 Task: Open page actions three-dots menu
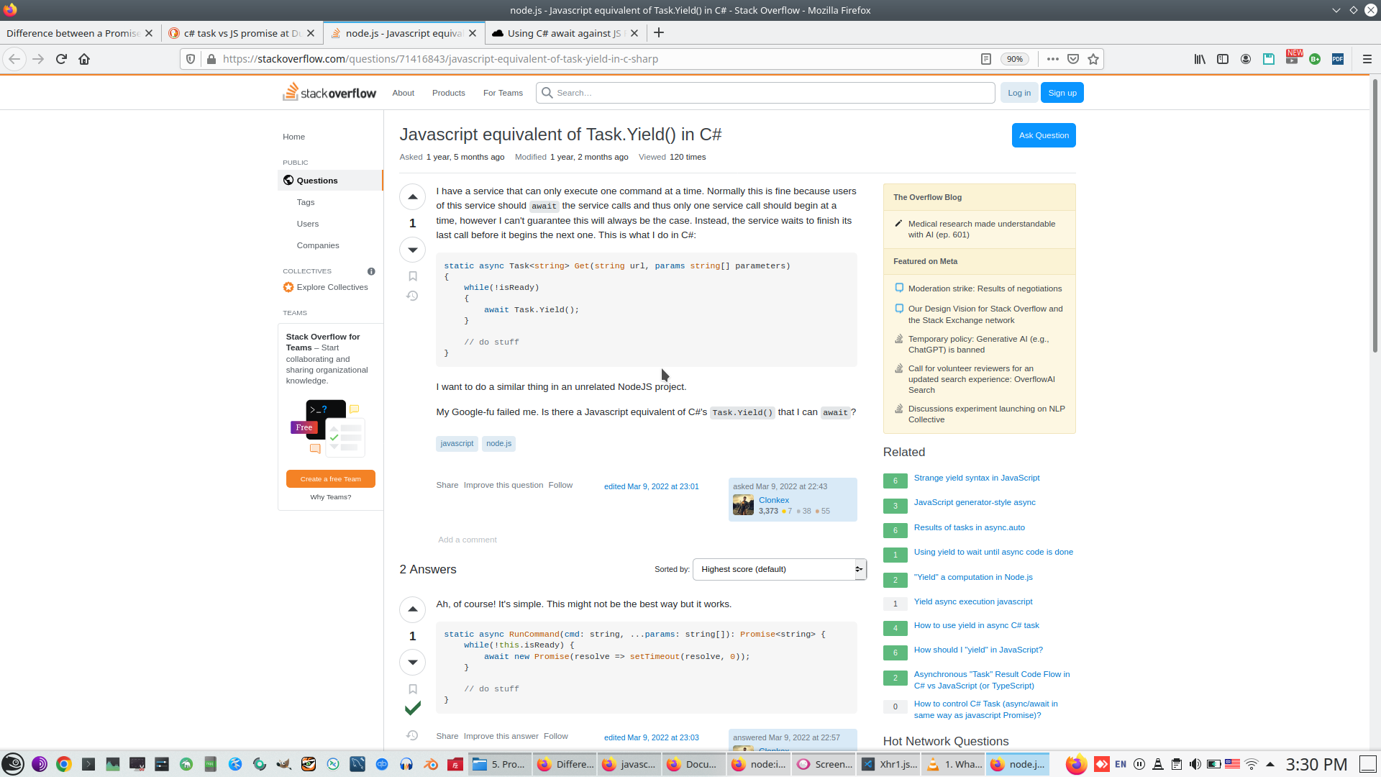[x=1052, y=59]
